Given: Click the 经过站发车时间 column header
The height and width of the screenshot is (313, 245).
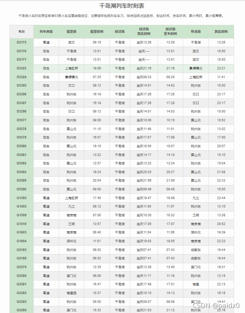Looking at the screenshot, I should 171,32.
